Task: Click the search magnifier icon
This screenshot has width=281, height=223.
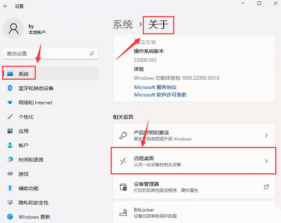Action: [x=92, y=54]
